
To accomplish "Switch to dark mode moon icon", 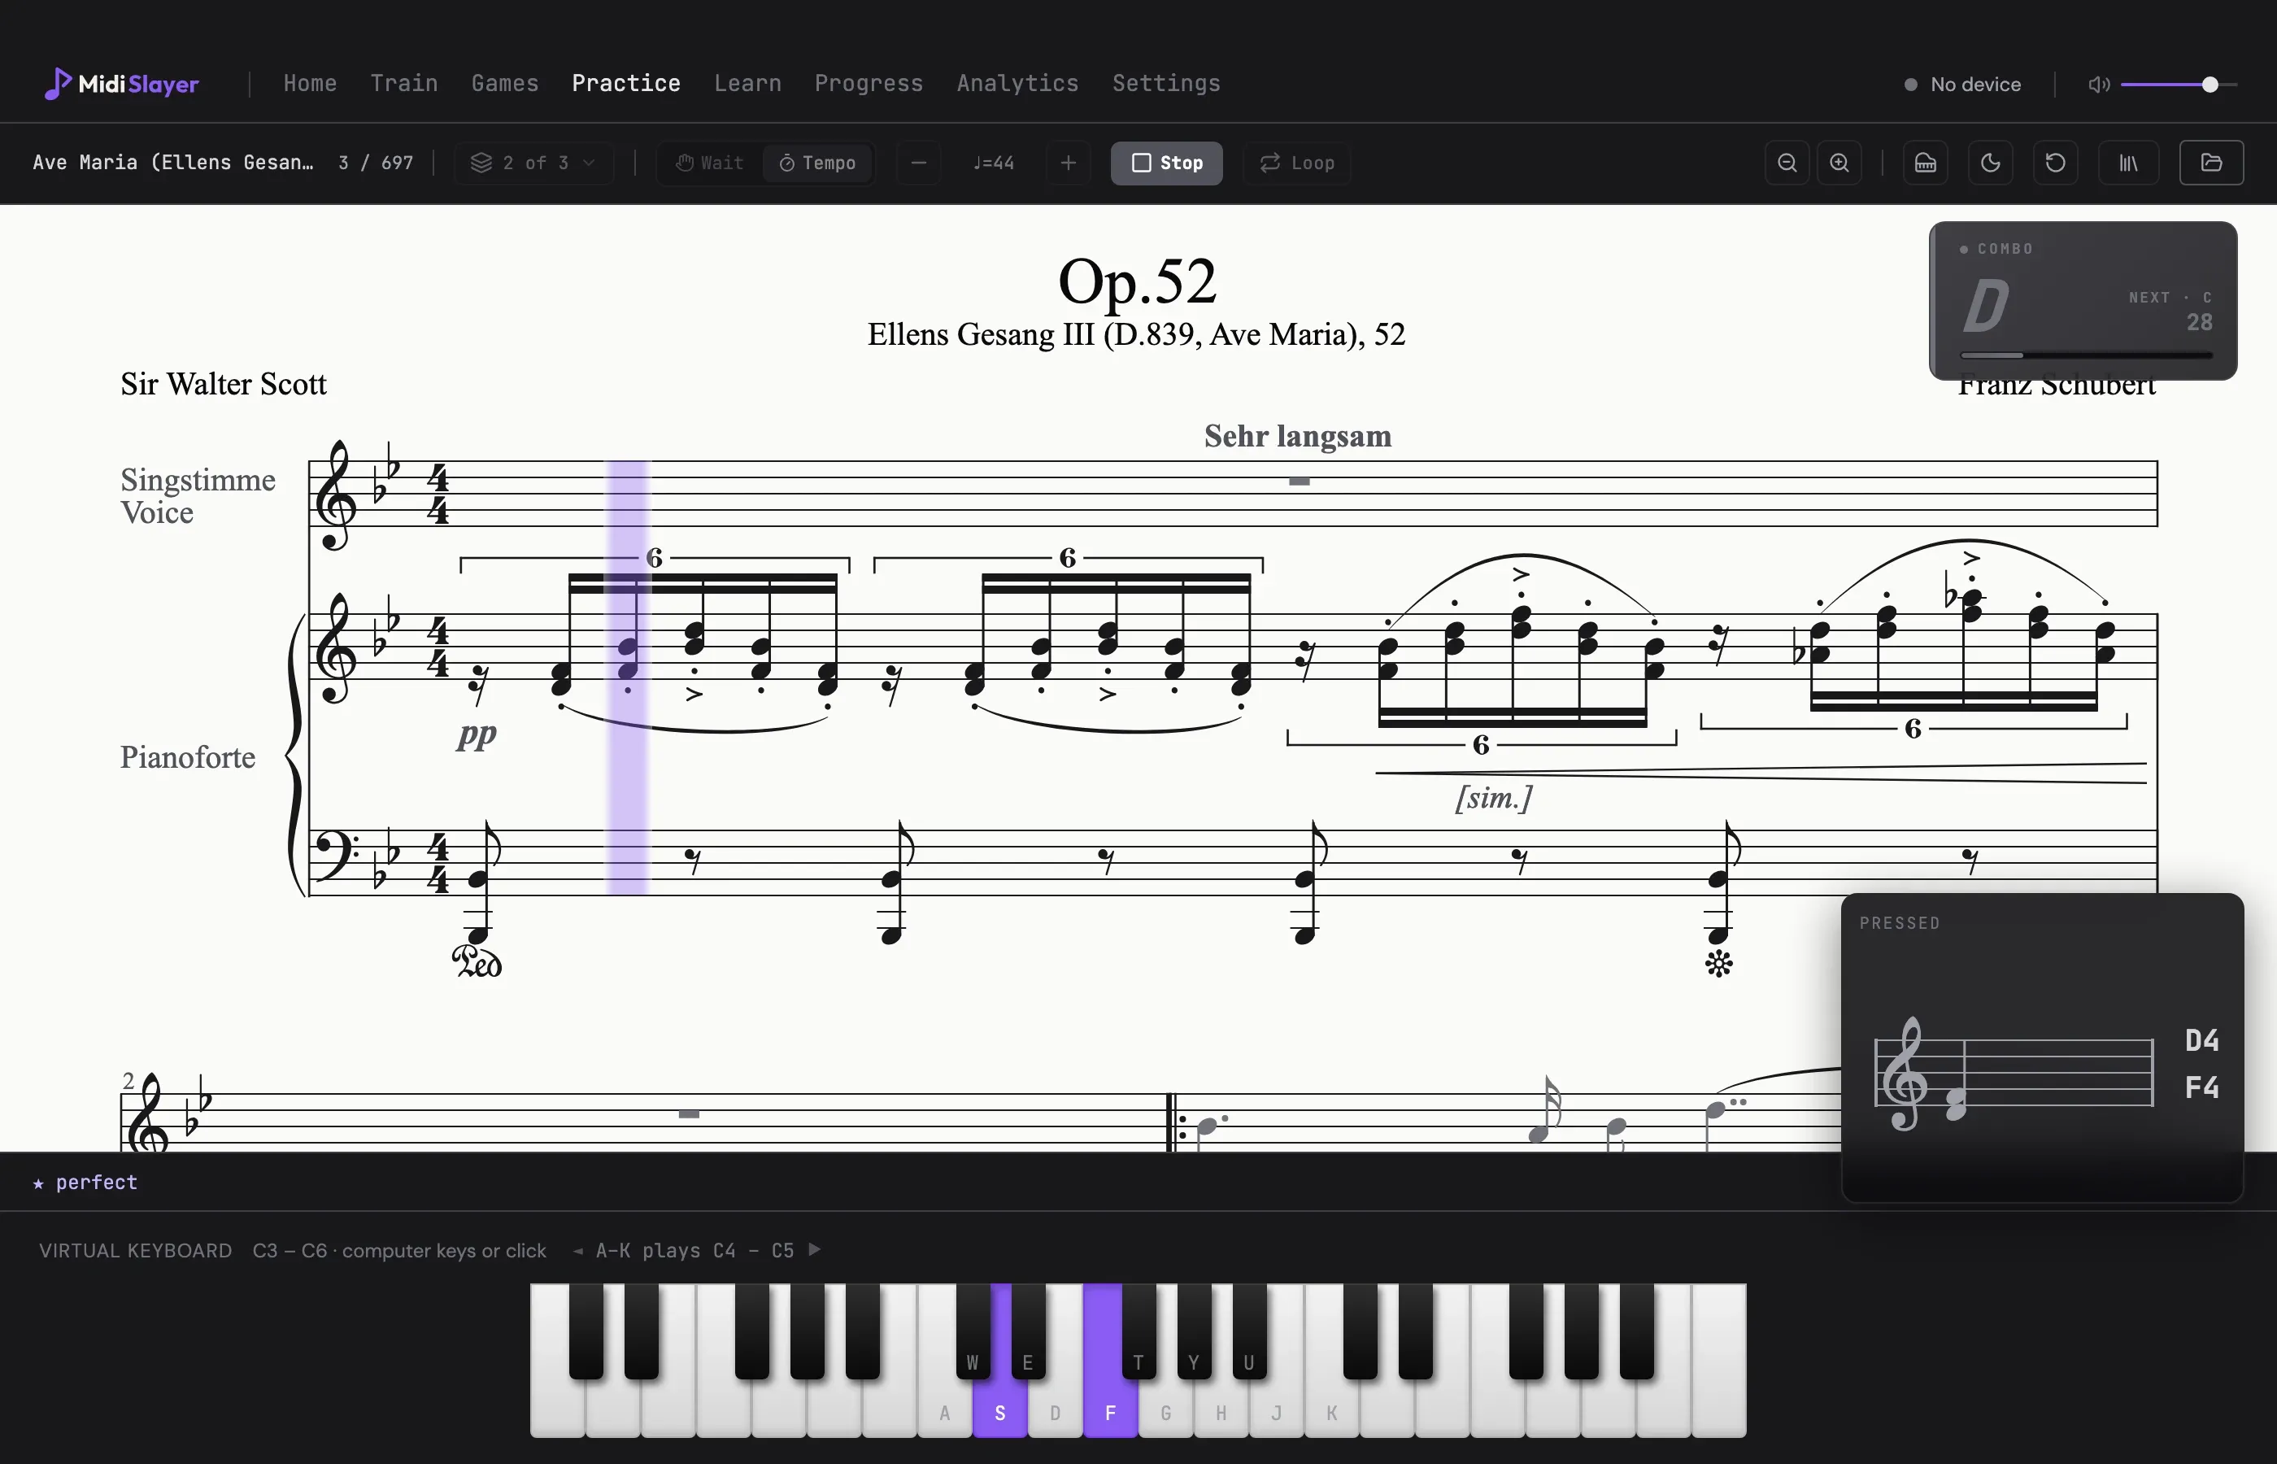I will 1990,163.
